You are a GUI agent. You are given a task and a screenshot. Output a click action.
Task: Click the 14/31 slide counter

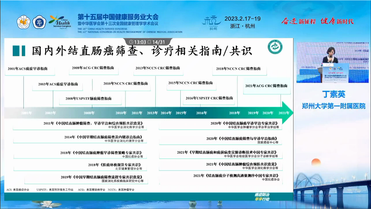pyautogui.click(x=159, y=42)
